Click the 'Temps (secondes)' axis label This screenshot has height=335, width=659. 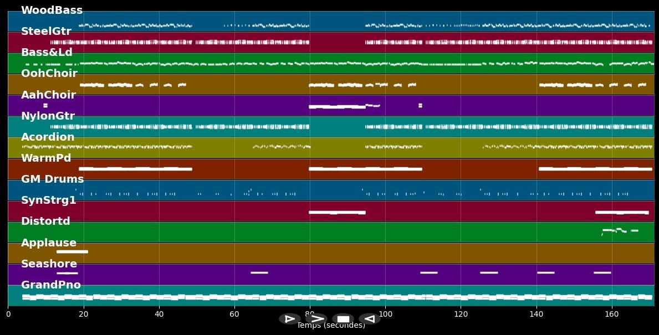click(x=331, y=326)
